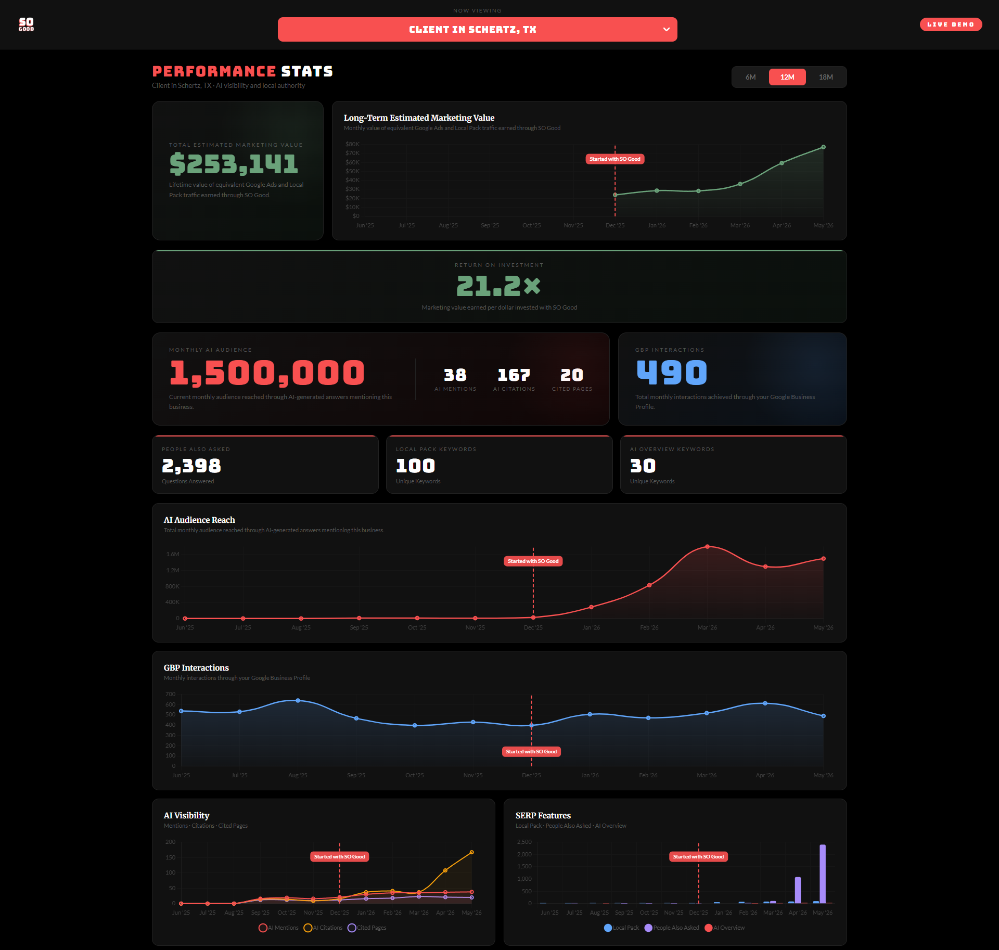Click the AI Audience Reach chart title
The height and width of the screenshot is (950, 999).
(x=199, y=520)
